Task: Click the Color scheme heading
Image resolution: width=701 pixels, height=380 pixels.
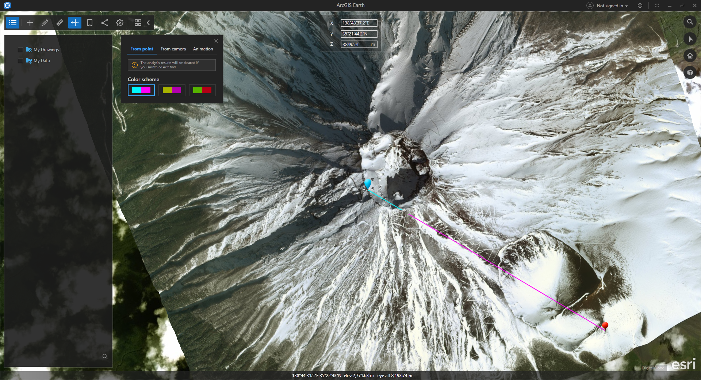Action: pos(143,79)
